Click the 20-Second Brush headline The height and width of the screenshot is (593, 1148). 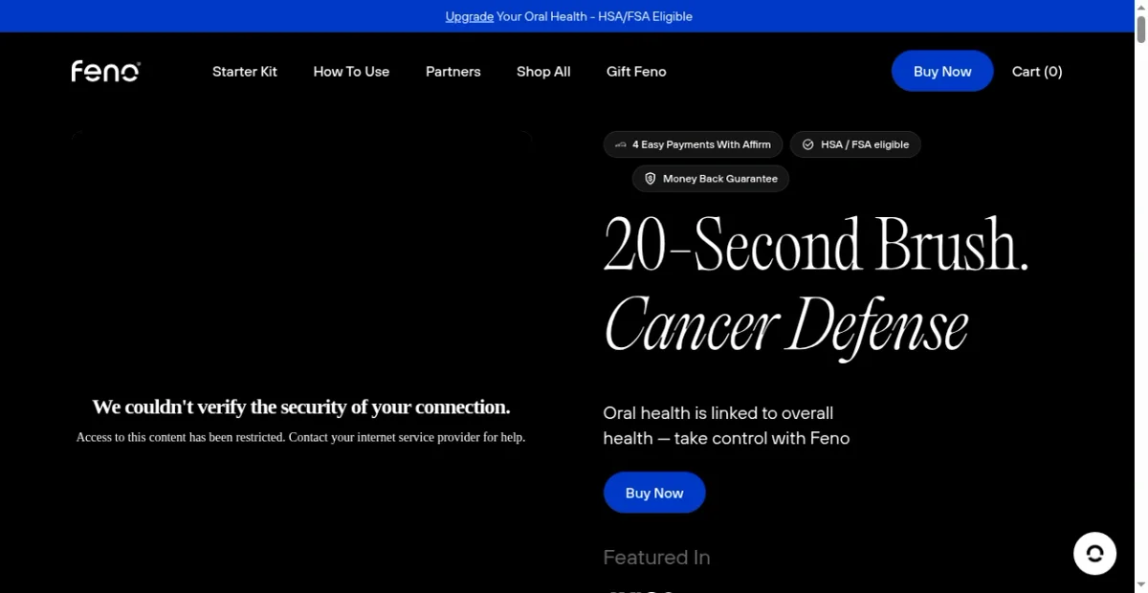point(816,245)
